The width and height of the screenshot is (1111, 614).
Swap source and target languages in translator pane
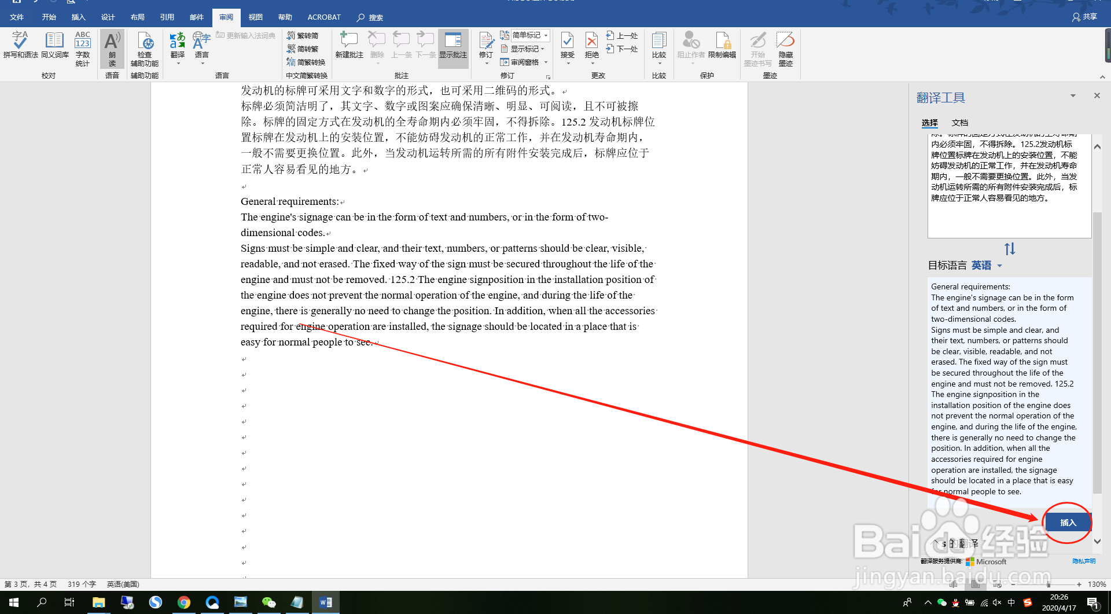(1010, 249)
